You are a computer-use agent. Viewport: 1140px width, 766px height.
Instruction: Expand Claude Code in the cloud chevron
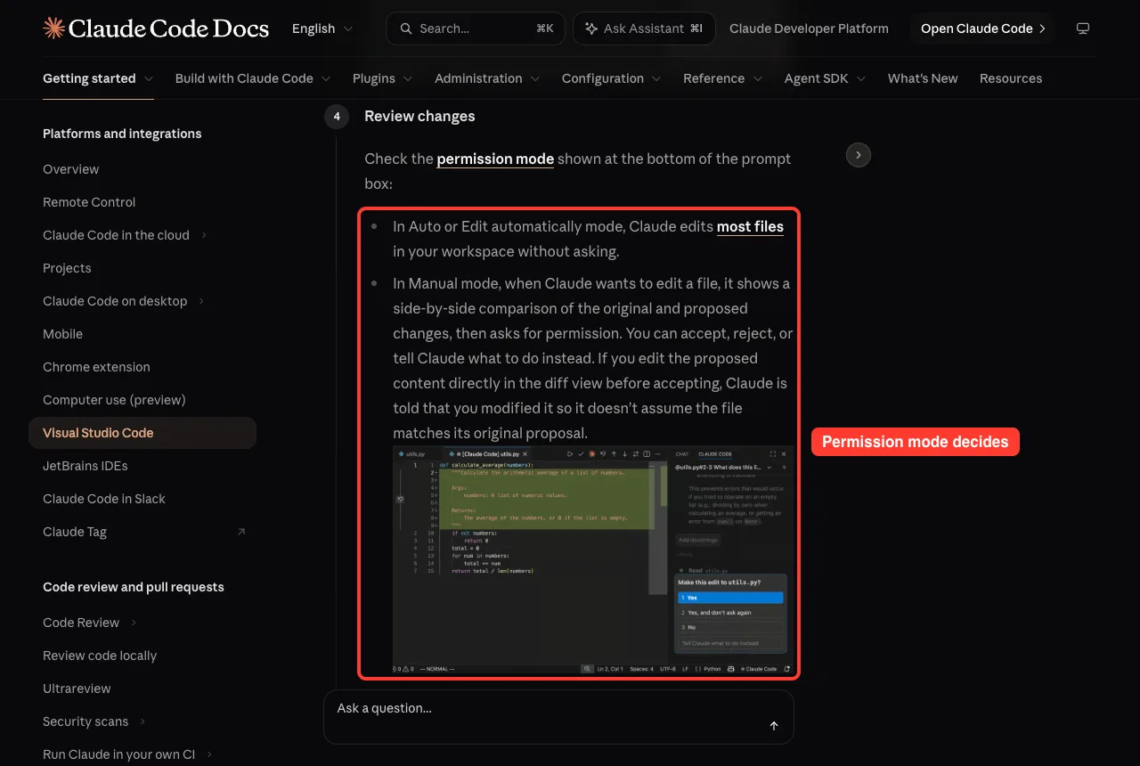[204, 235]
